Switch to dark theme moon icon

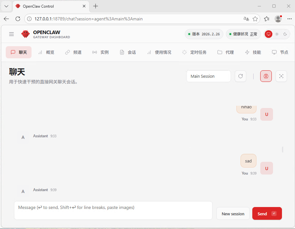pyautogui.click(x=285, y=34)
